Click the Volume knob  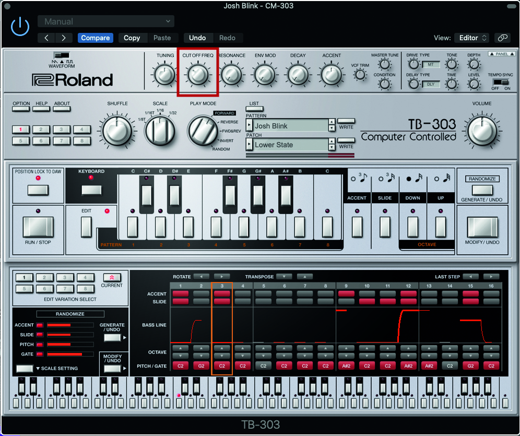point(481,132)
